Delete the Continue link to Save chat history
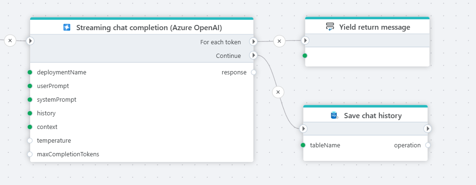The height and width of the screenshot is (185, 476). point(278,92)
